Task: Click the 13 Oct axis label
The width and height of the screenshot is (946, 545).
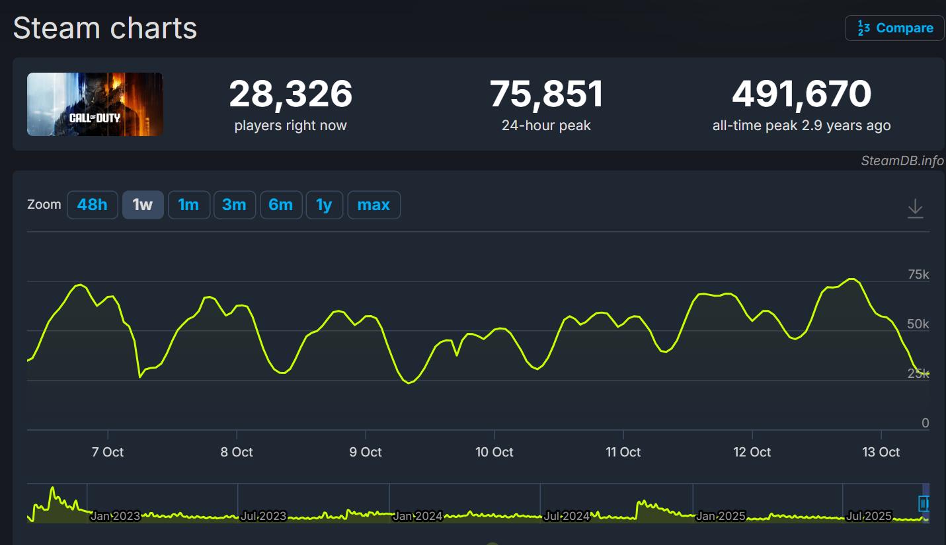Action: point(881,452)
